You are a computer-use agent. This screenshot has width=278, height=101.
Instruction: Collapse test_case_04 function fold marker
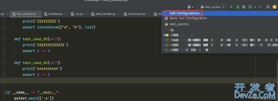pyautogui.click(x=4, y=63)
